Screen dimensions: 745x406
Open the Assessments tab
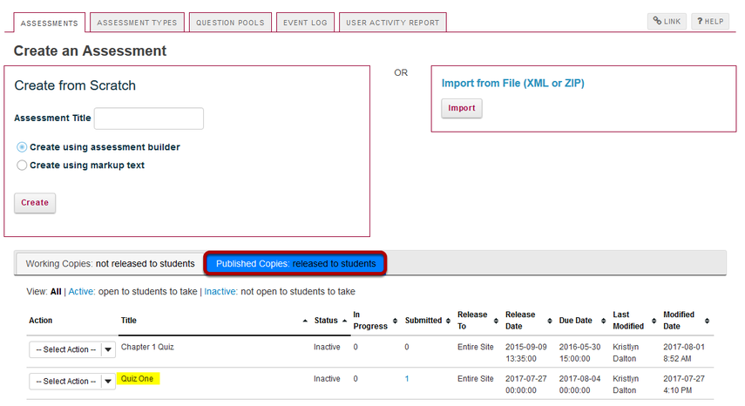(x=50, y=23)
